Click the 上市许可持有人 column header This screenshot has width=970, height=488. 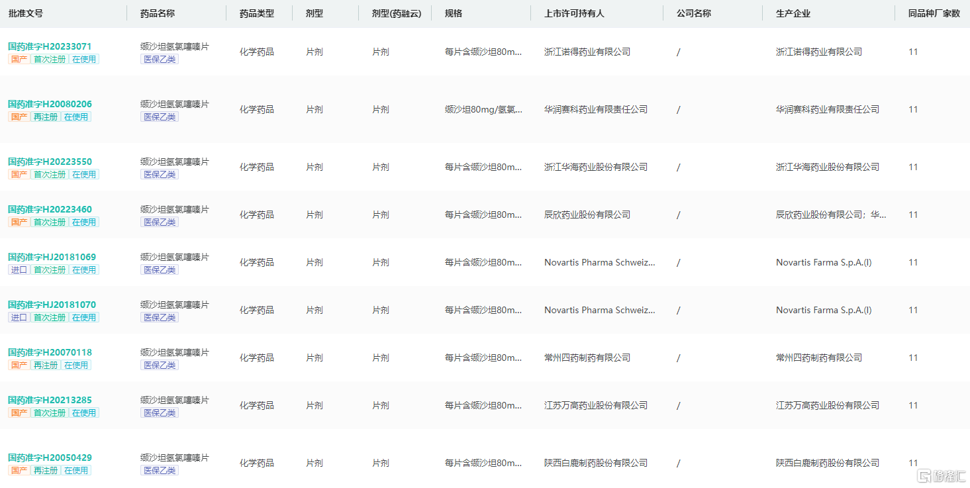(574, 13)
